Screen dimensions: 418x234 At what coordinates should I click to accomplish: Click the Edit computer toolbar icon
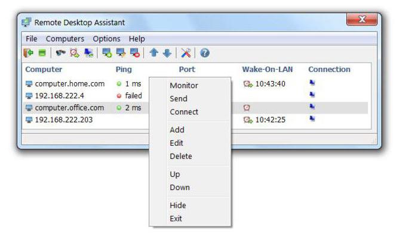click(121, 52)
